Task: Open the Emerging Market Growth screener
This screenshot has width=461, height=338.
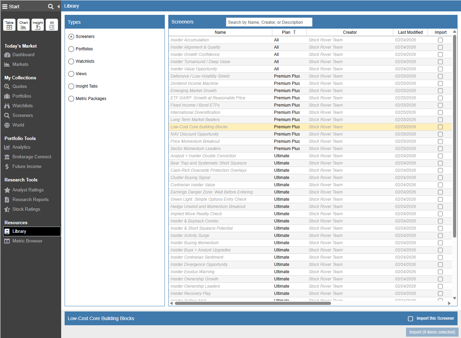Action: click(194, 91)
